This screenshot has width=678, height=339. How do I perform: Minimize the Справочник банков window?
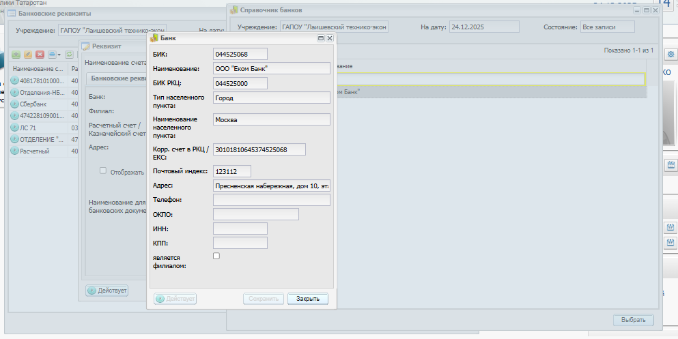[x=638, y=10]
